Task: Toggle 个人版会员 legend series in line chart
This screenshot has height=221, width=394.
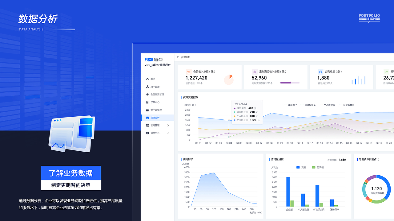Action: tap(328, 105)
